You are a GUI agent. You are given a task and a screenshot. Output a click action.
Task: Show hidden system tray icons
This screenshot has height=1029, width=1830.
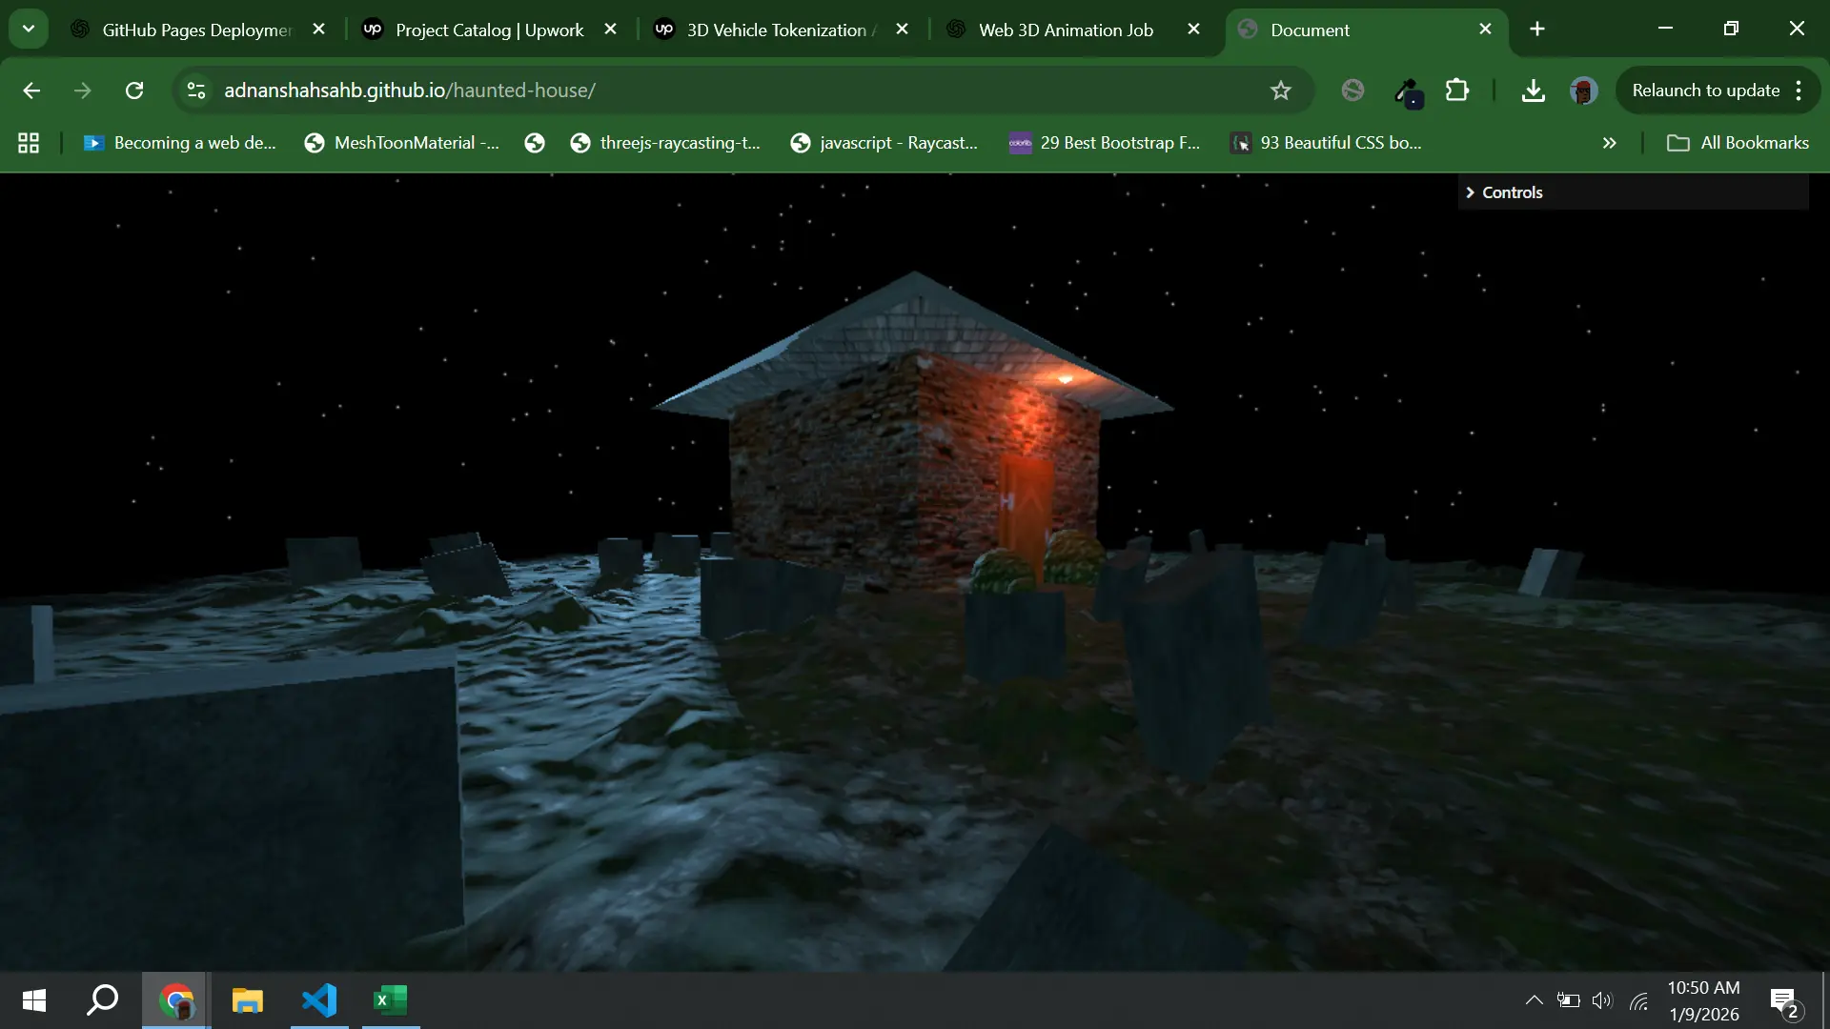pyautogui.click(x=1534, y=1000)
